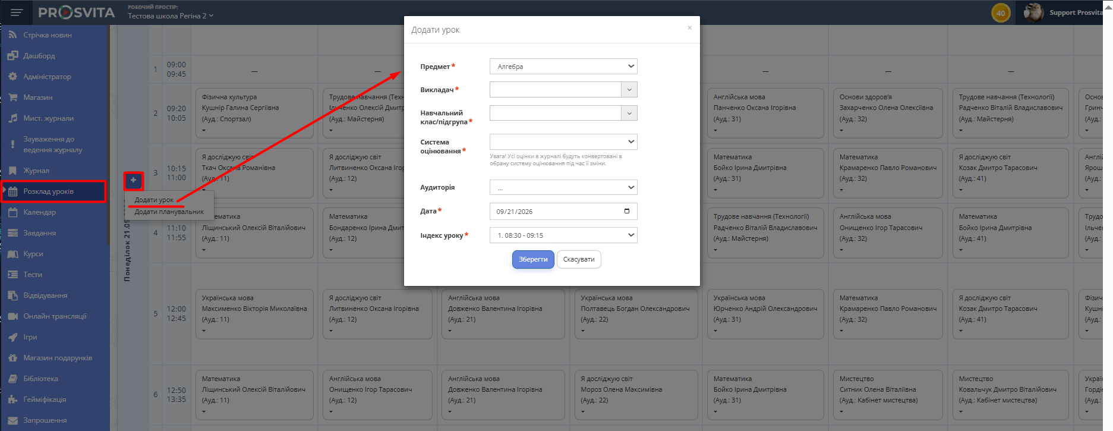
Task: Click the Магазин cart icon
Action: 12,97
